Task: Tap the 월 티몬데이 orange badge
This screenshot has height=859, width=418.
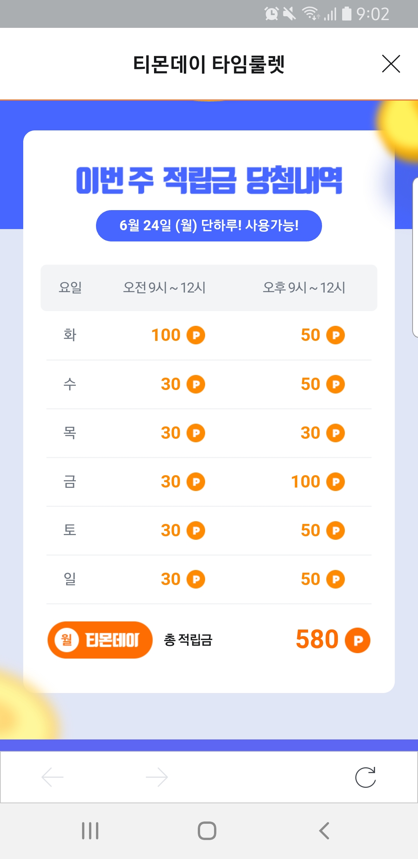Action: (x=100, y=640)
